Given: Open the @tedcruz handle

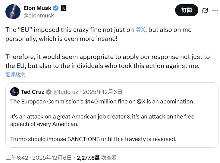Looking at the screenshot, I should [x=66, y=92].
